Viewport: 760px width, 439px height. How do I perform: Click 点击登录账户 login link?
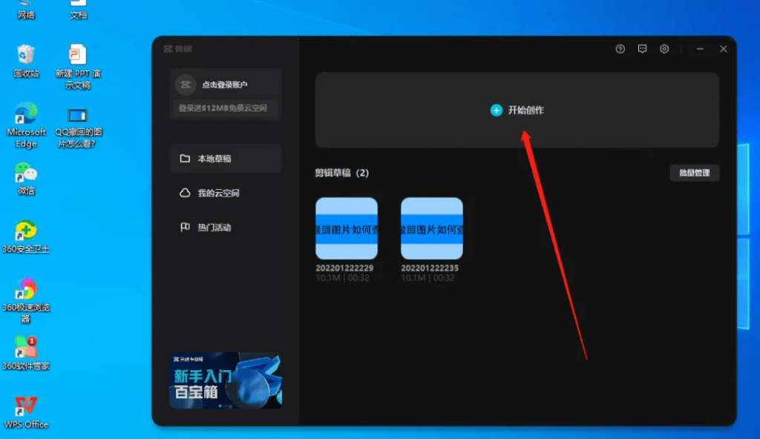click(x=224, y=85)
